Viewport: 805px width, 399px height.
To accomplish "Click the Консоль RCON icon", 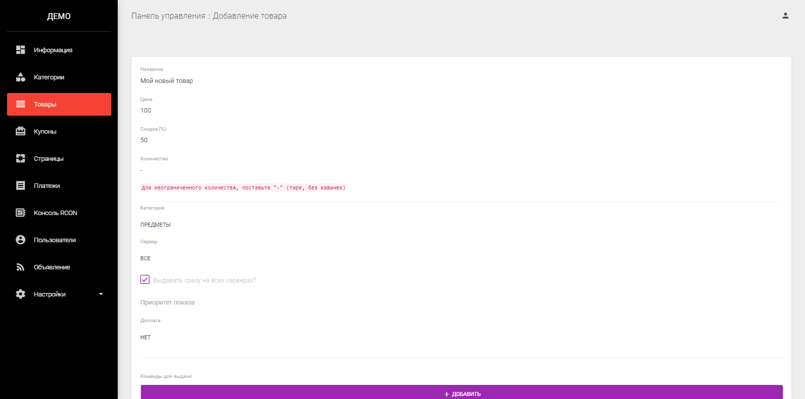I will click(x=21, y=213).
